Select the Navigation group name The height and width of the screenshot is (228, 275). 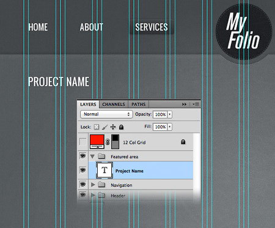(x=122, y=185)
